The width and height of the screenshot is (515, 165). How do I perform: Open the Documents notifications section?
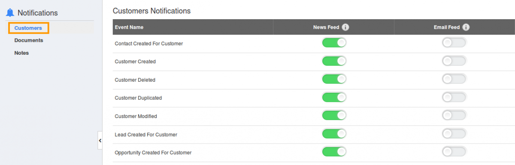coord(29,40)
